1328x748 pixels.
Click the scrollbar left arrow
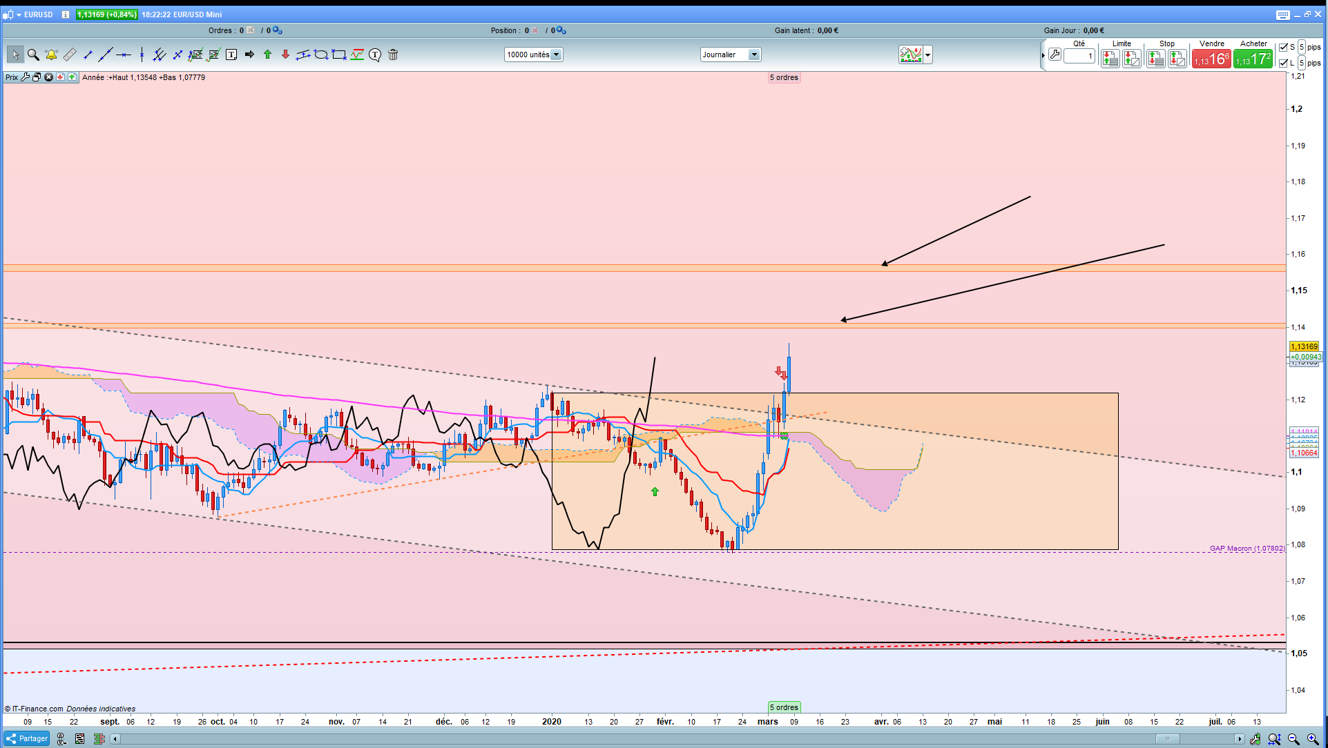click(x=115, y=739)
